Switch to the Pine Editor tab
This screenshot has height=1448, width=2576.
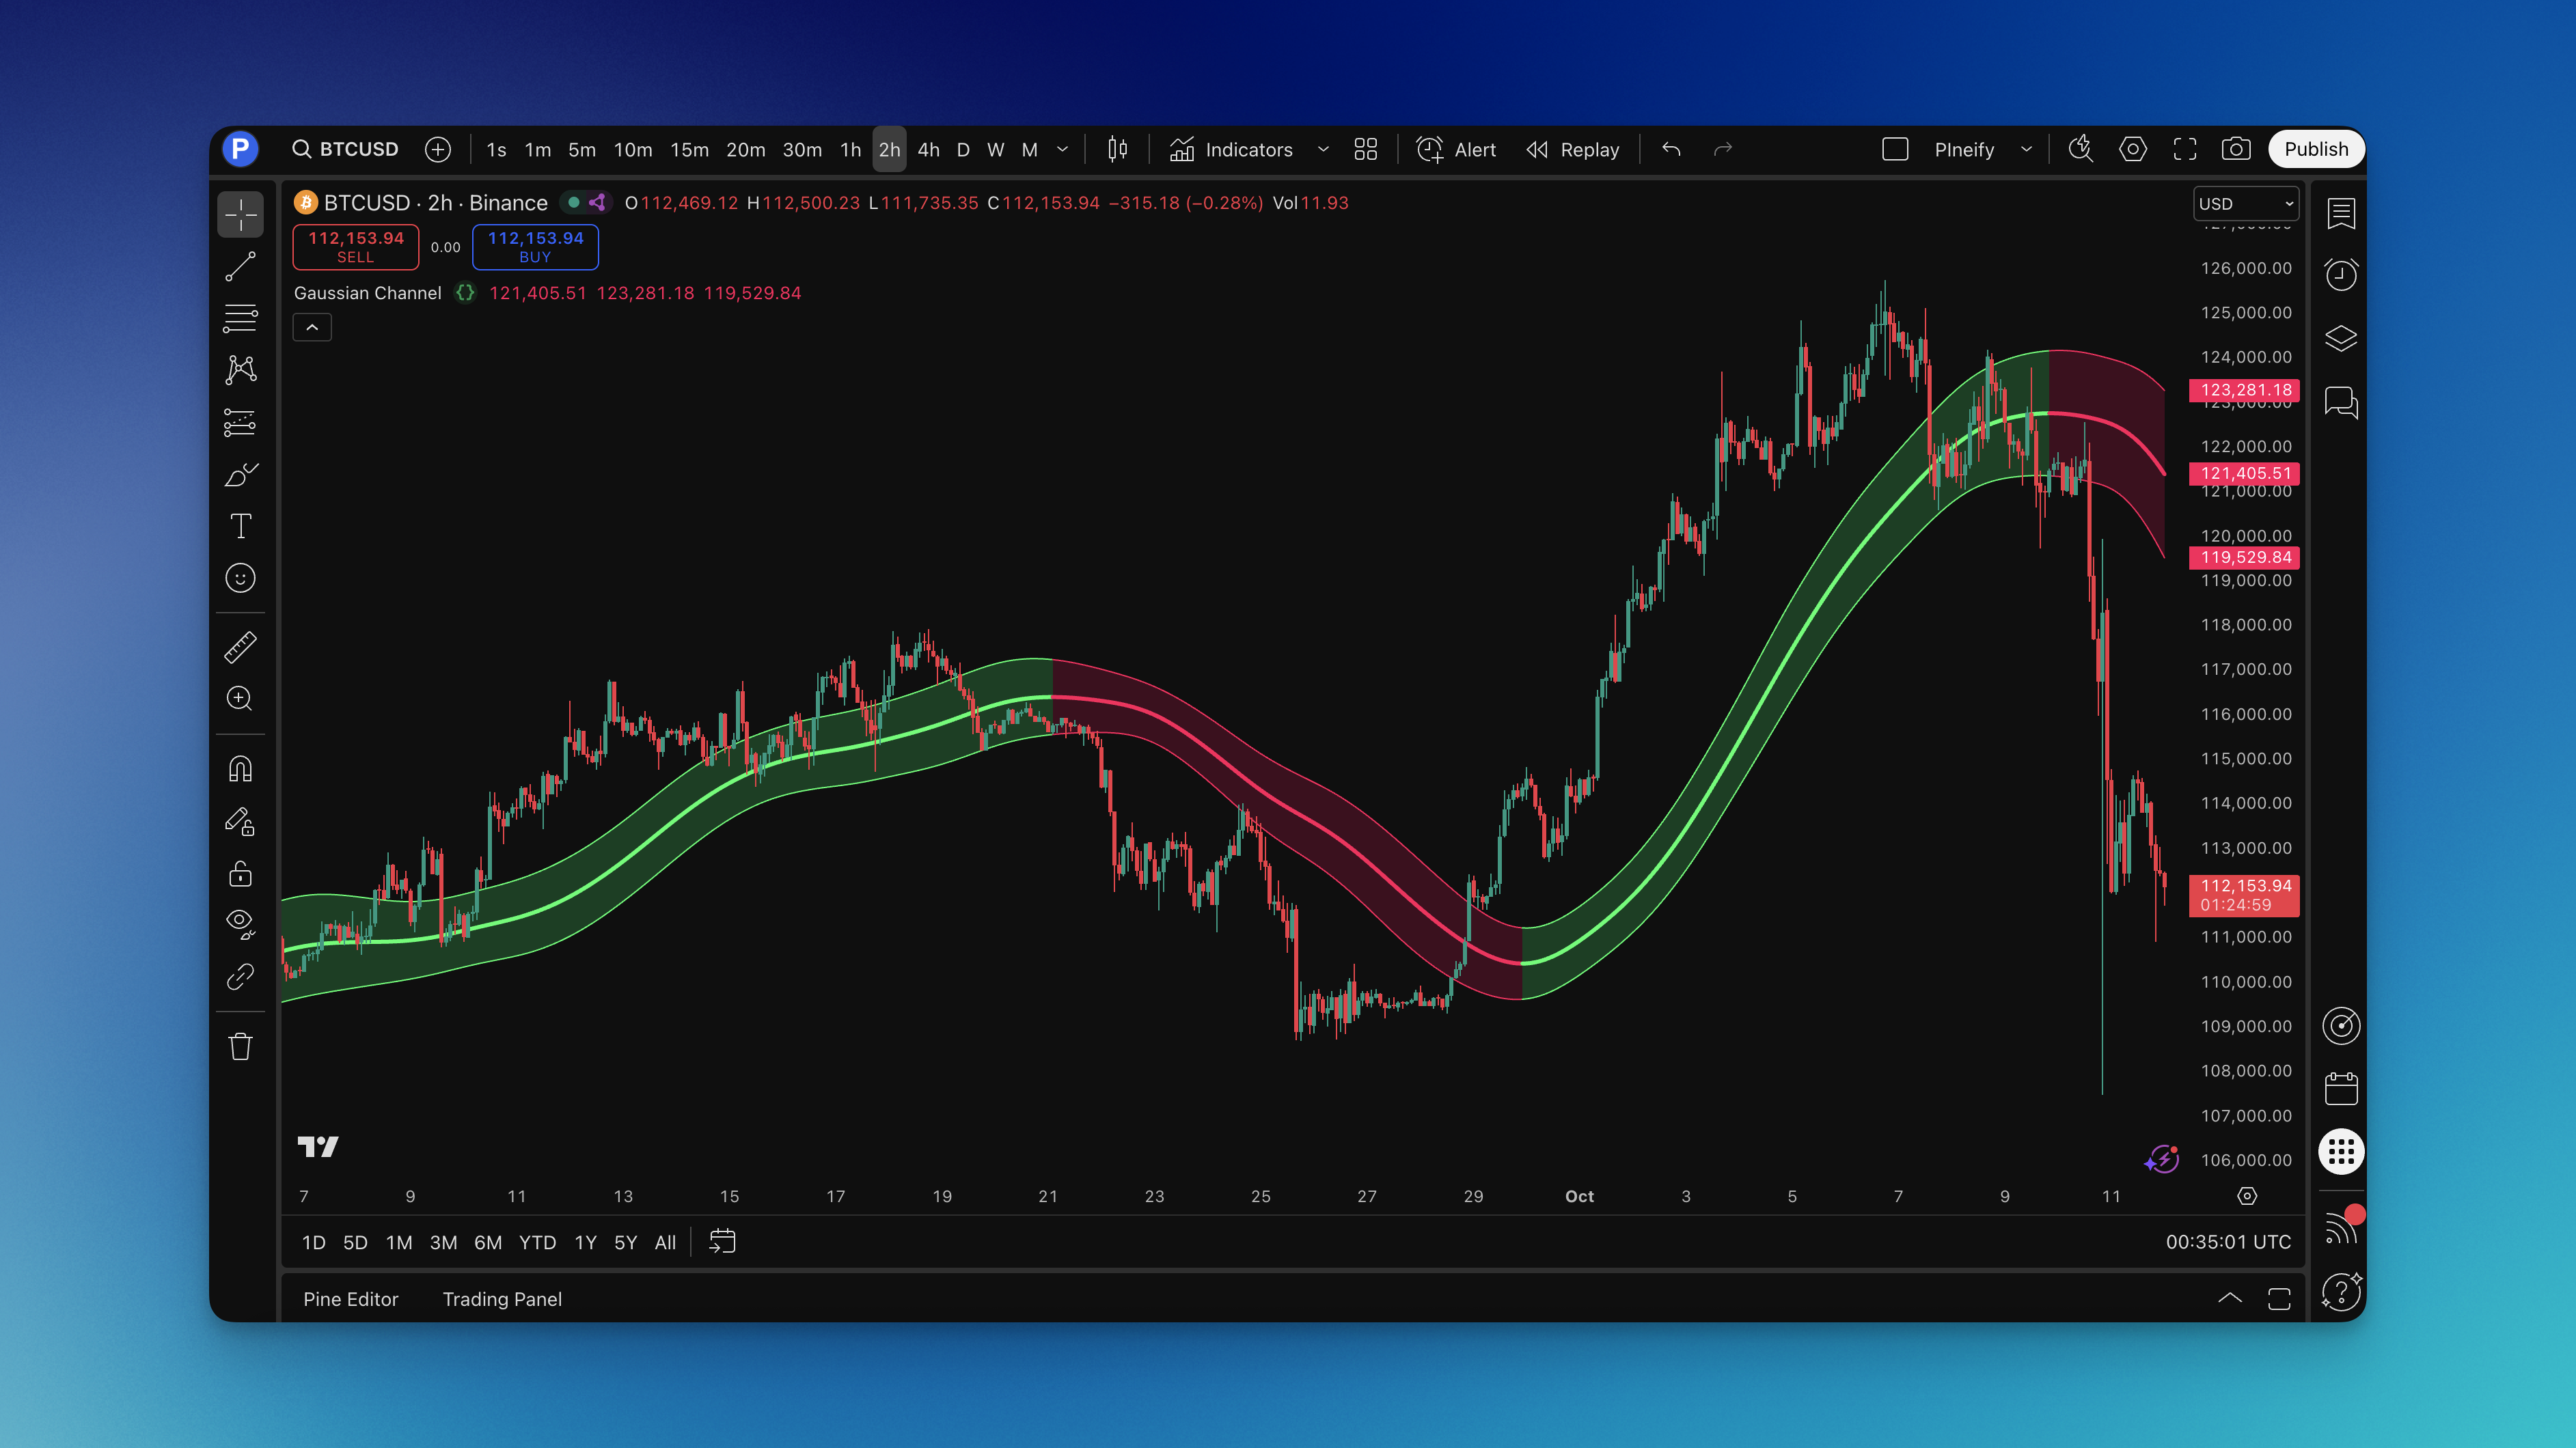point(350,1299)
